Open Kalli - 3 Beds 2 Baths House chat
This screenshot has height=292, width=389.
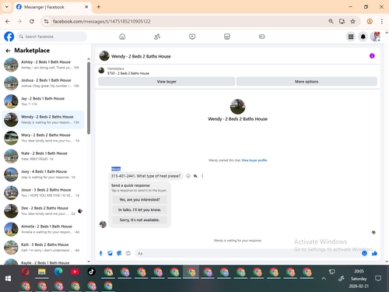pyautogui.click(x=43, y=248)
